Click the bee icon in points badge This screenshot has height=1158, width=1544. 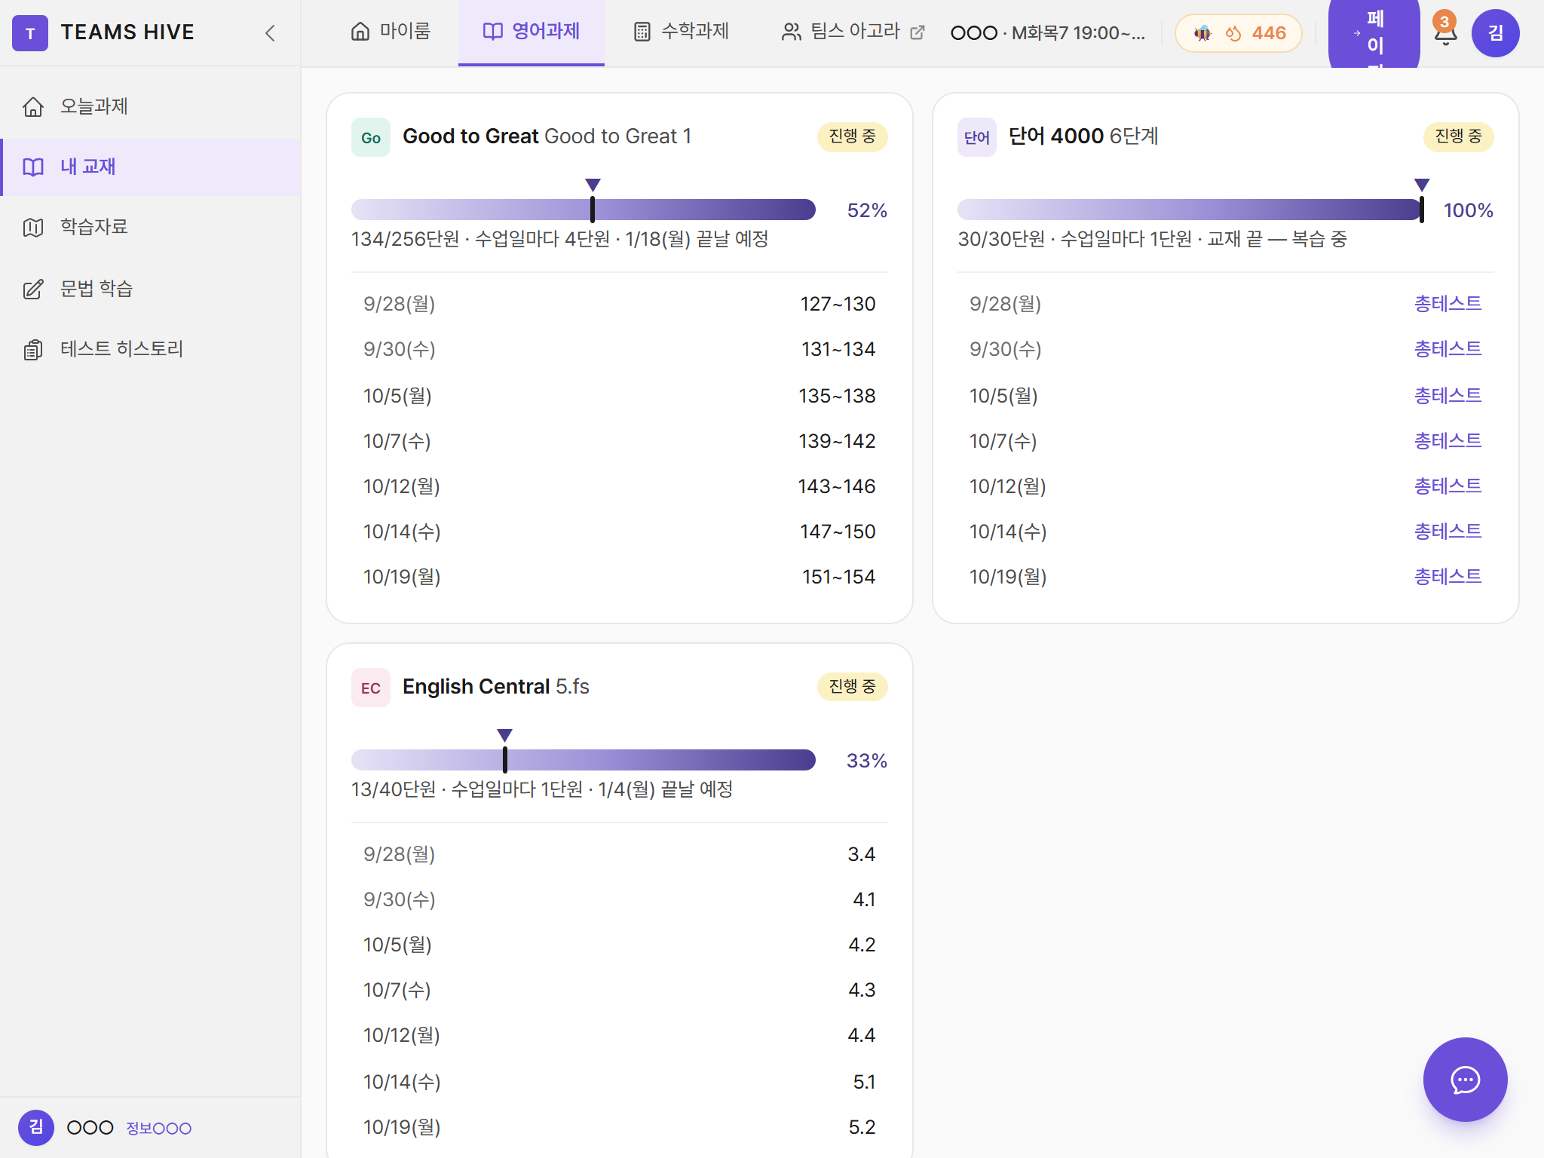pyautogui.click(x=1203, y=33)
